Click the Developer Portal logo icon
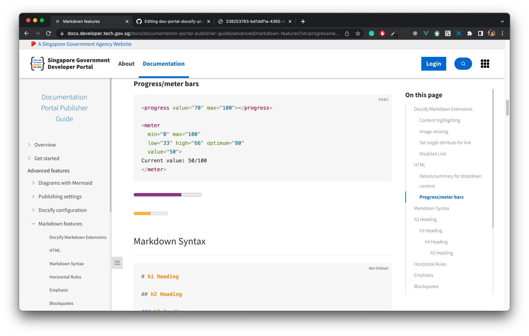This screenshot has width=529, height=336. [37, 64]
